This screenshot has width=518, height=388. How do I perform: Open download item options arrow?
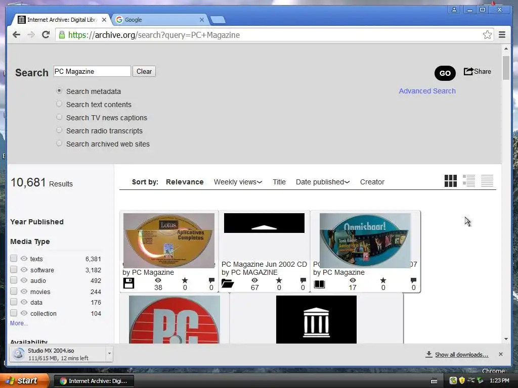(109, 354)
